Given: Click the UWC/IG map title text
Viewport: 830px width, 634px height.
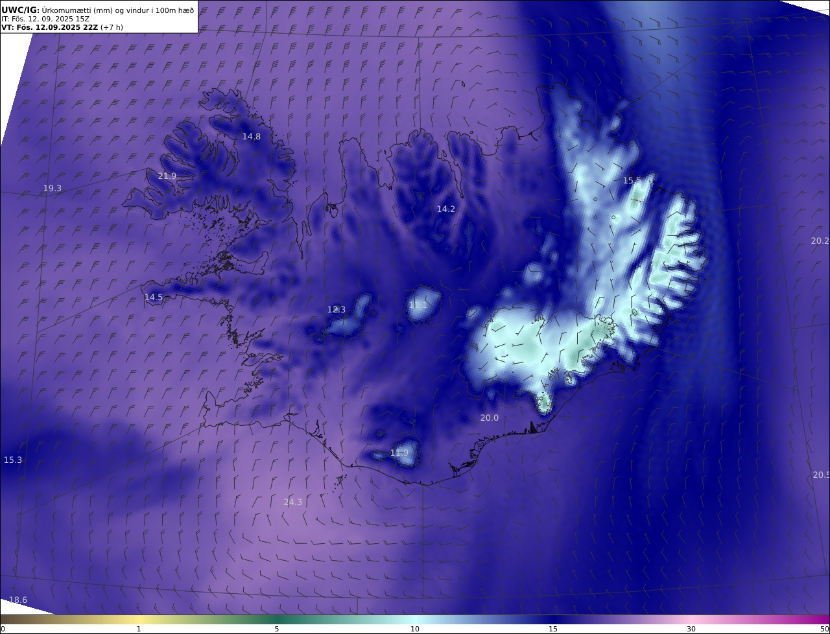Looking at the screenshot, I should pos(97,10).
